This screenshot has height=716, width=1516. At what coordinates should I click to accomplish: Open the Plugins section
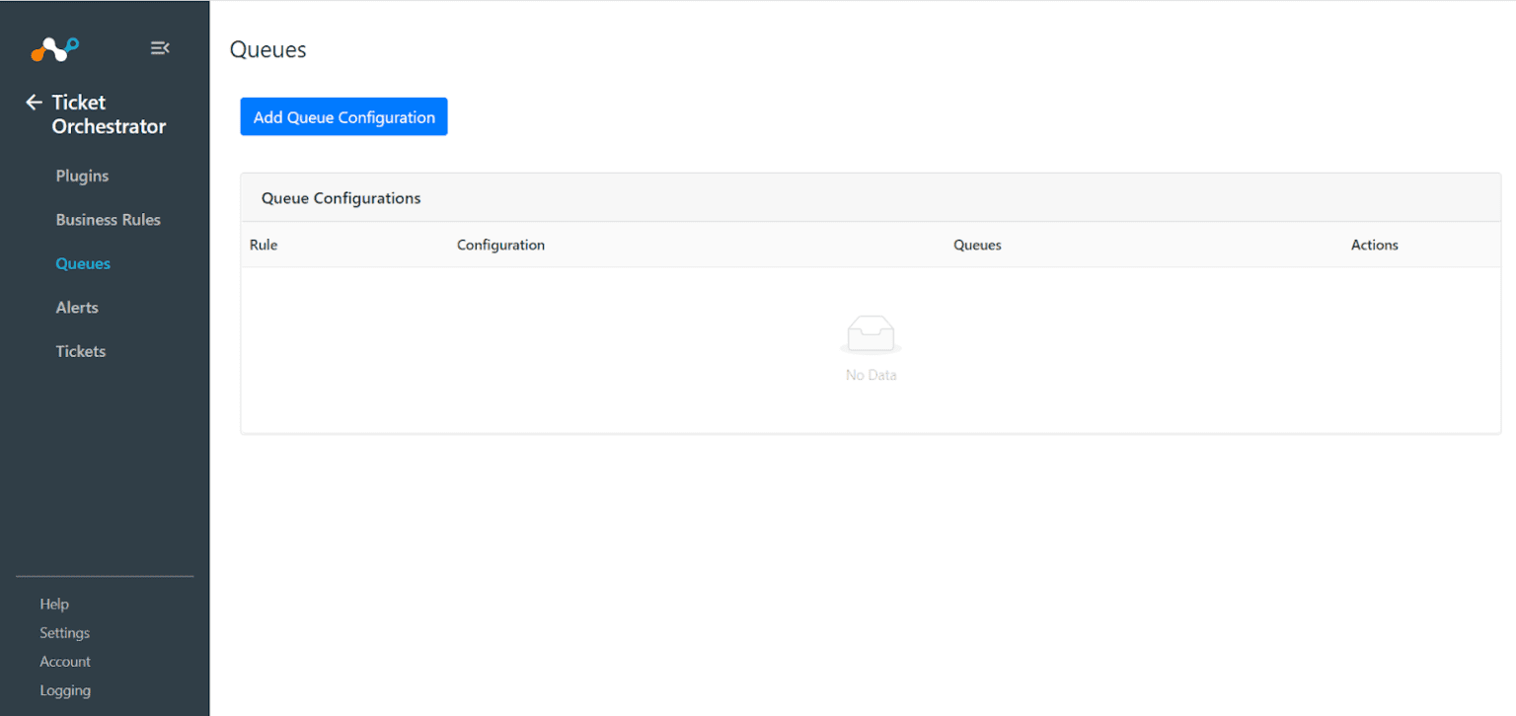[x=82, y=176]
